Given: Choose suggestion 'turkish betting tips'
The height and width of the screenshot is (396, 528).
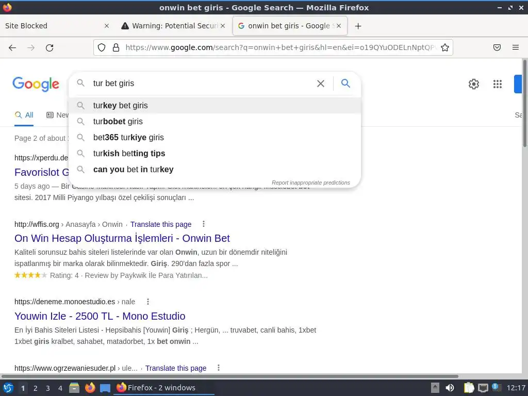Looking at the screenshot, I should tap(214, 154).
